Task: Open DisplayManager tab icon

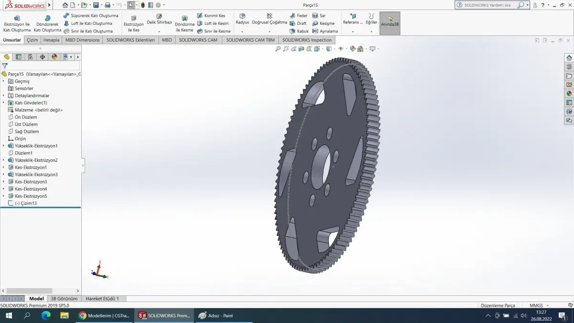Action: [x=55, y=56]
